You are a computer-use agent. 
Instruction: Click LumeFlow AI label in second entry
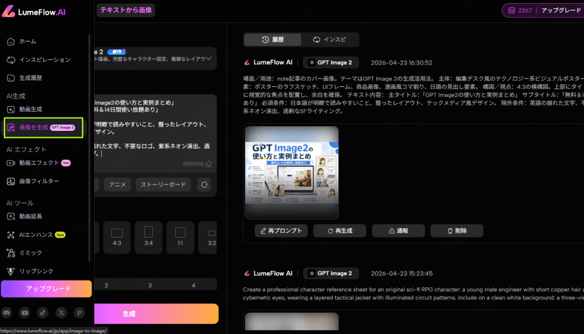(x=273, y=273)
